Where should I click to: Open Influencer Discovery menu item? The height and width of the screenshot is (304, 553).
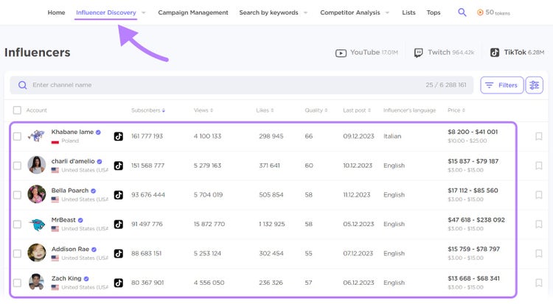105,13
